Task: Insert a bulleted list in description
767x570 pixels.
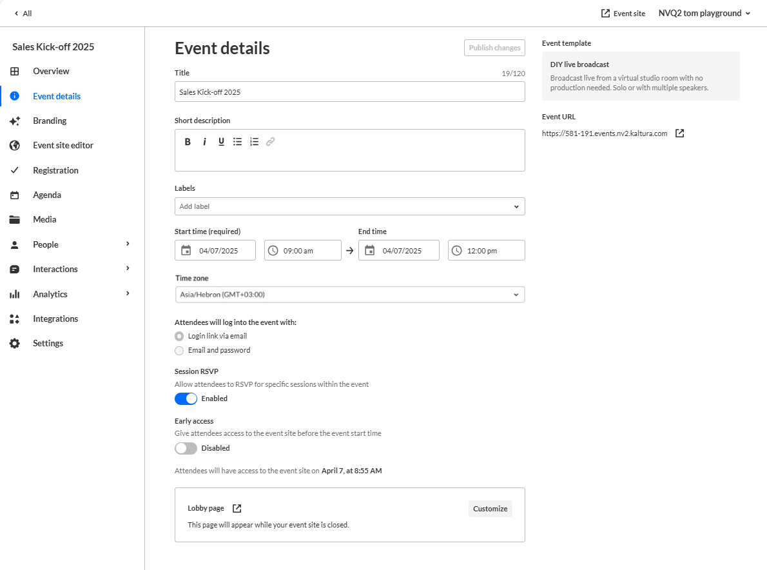Action: click(x=237, y=142)
